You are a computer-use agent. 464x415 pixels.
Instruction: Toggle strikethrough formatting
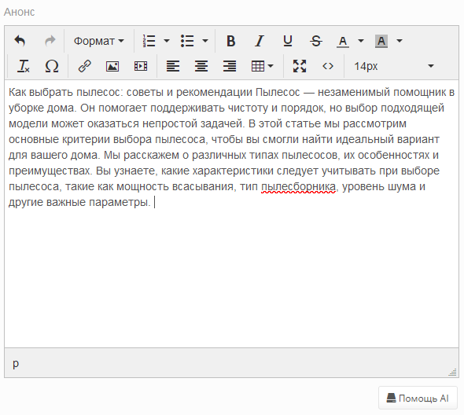point(315,41)
